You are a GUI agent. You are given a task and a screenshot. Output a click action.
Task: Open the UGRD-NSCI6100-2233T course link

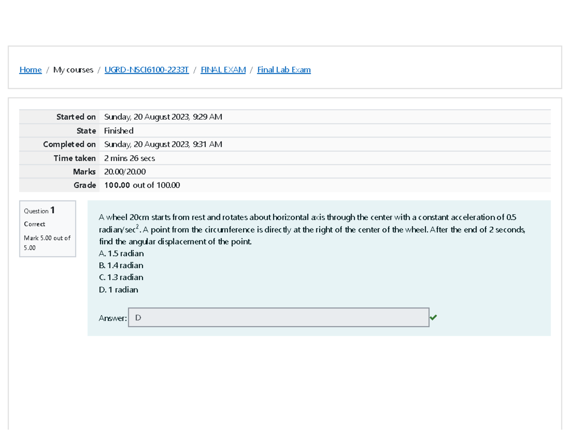pos(146,69)
